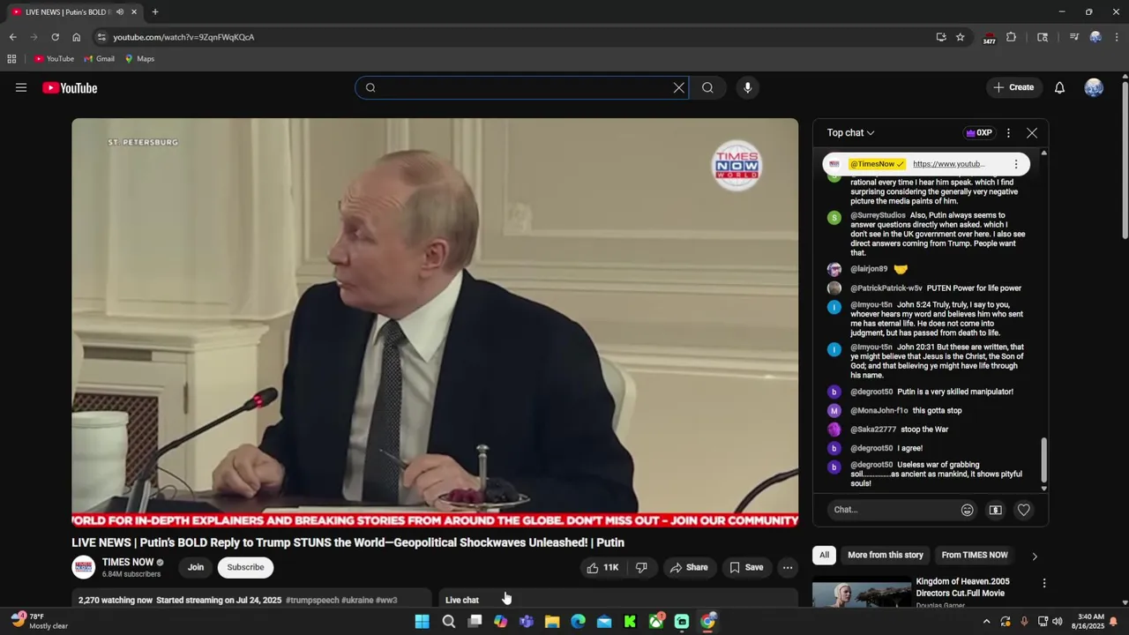Viewport: 1129px width, 635px height.
Task: Open TIMES NOW channel name link
Action: [x=128, y=562]
